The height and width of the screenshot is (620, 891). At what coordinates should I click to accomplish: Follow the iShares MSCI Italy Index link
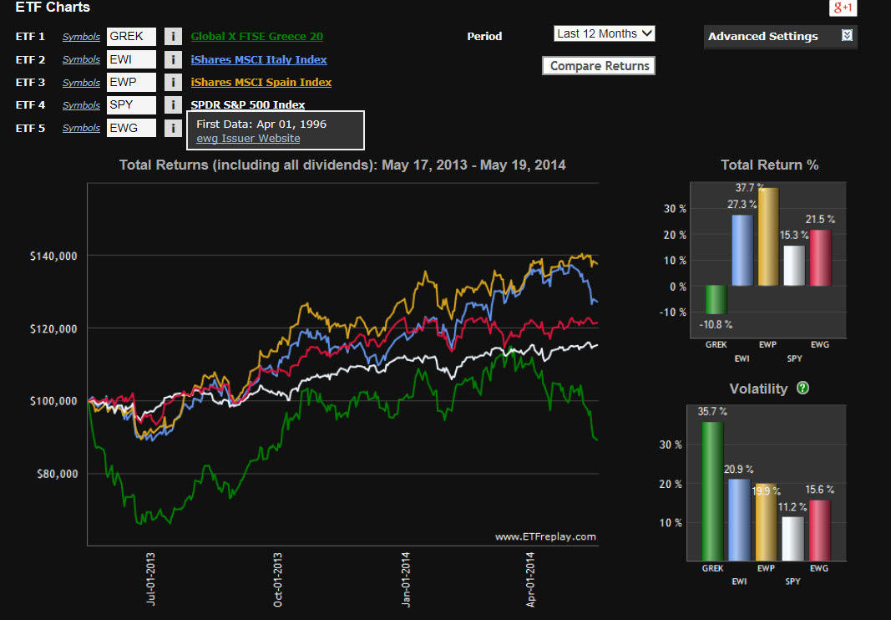click(x=259, y=59)
